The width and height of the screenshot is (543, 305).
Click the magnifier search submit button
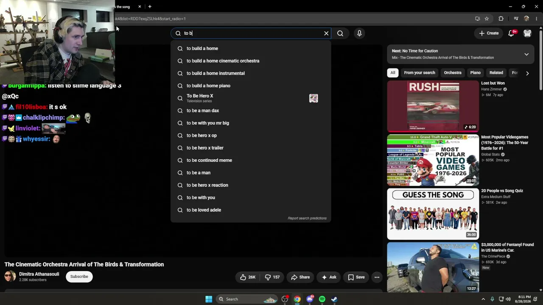340,33
